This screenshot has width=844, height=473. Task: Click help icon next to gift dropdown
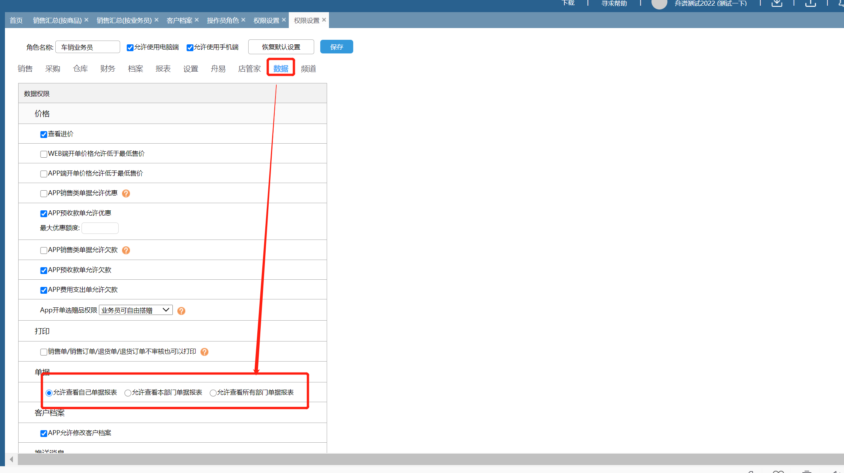(182, 311)
